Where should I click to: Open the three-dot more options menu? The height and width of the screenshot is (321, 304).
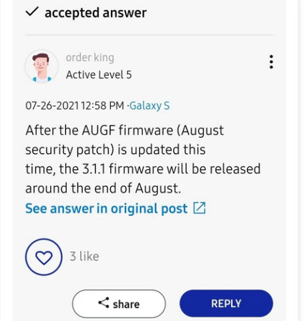click(271, 62)
